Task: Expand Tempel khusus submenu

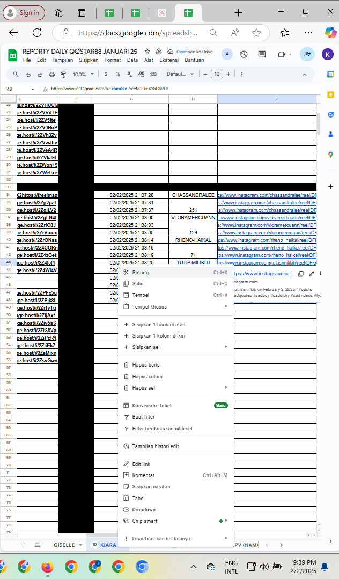Action: [176, 306]
